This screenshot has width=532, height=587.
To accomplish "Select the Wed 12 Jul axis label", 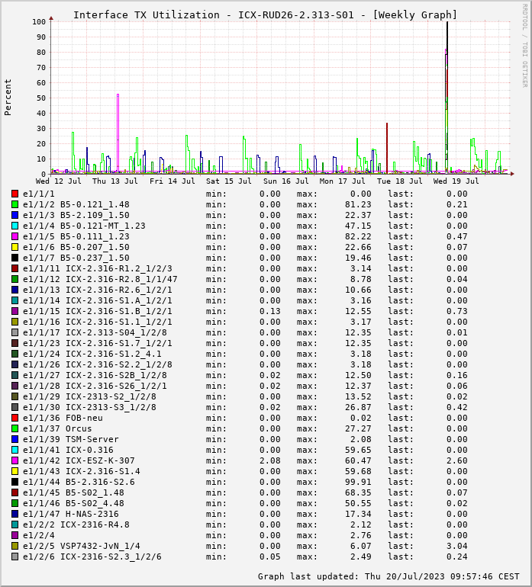I will (x=59, y=181).
